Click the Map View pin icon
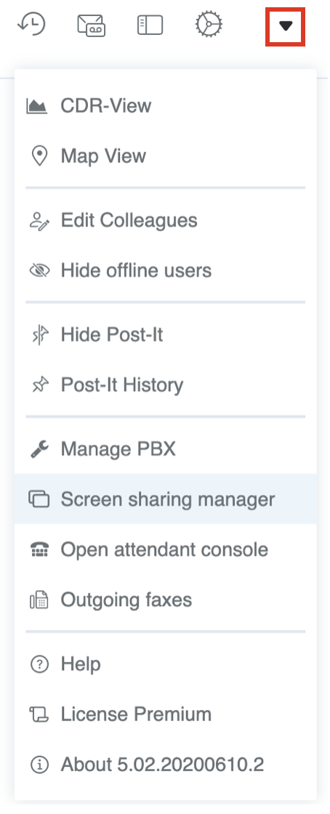Viewport: 330px width, 814px height. click(x=39, y=156)
